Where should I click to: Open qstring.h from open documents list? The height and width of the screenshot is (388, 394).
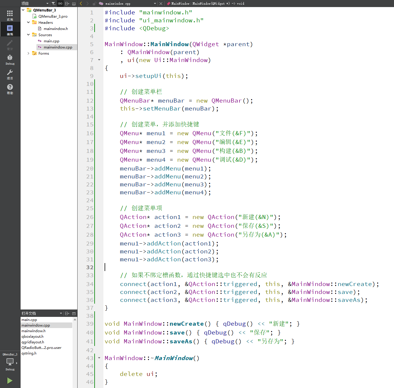pos(29,353)
